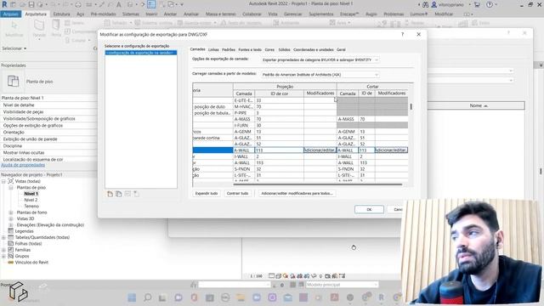Click Adicionar/editar modificadores para todos
Screen dimensions: 544x306
click(x=297, y=193)
